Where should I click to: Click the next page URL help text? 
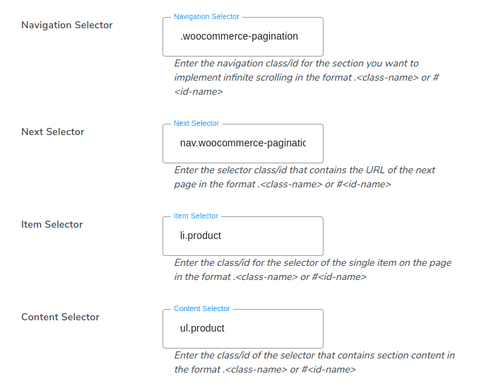pos(304,177)
